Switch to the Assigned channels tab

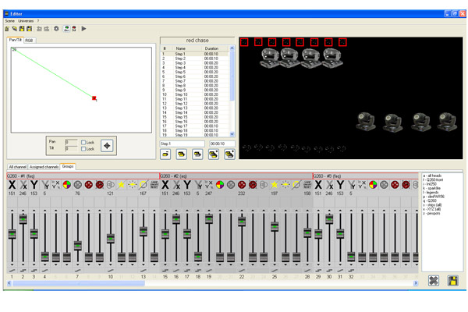[x=44, y=167]
